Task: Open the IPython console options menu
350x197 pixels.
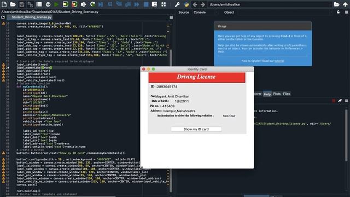Action: point(346,101)
